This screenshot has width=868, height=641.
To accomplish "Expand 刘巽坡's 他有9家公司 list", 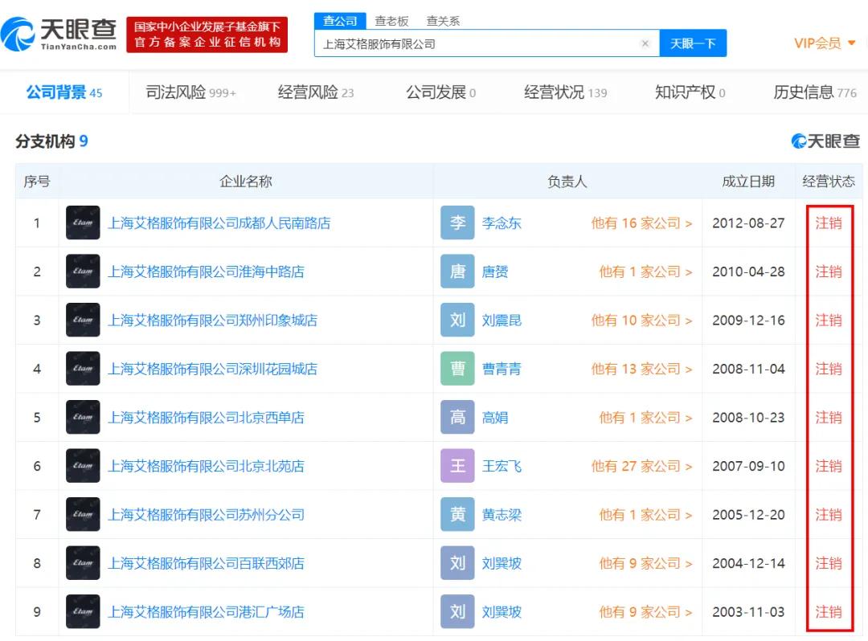I will 645,563.
